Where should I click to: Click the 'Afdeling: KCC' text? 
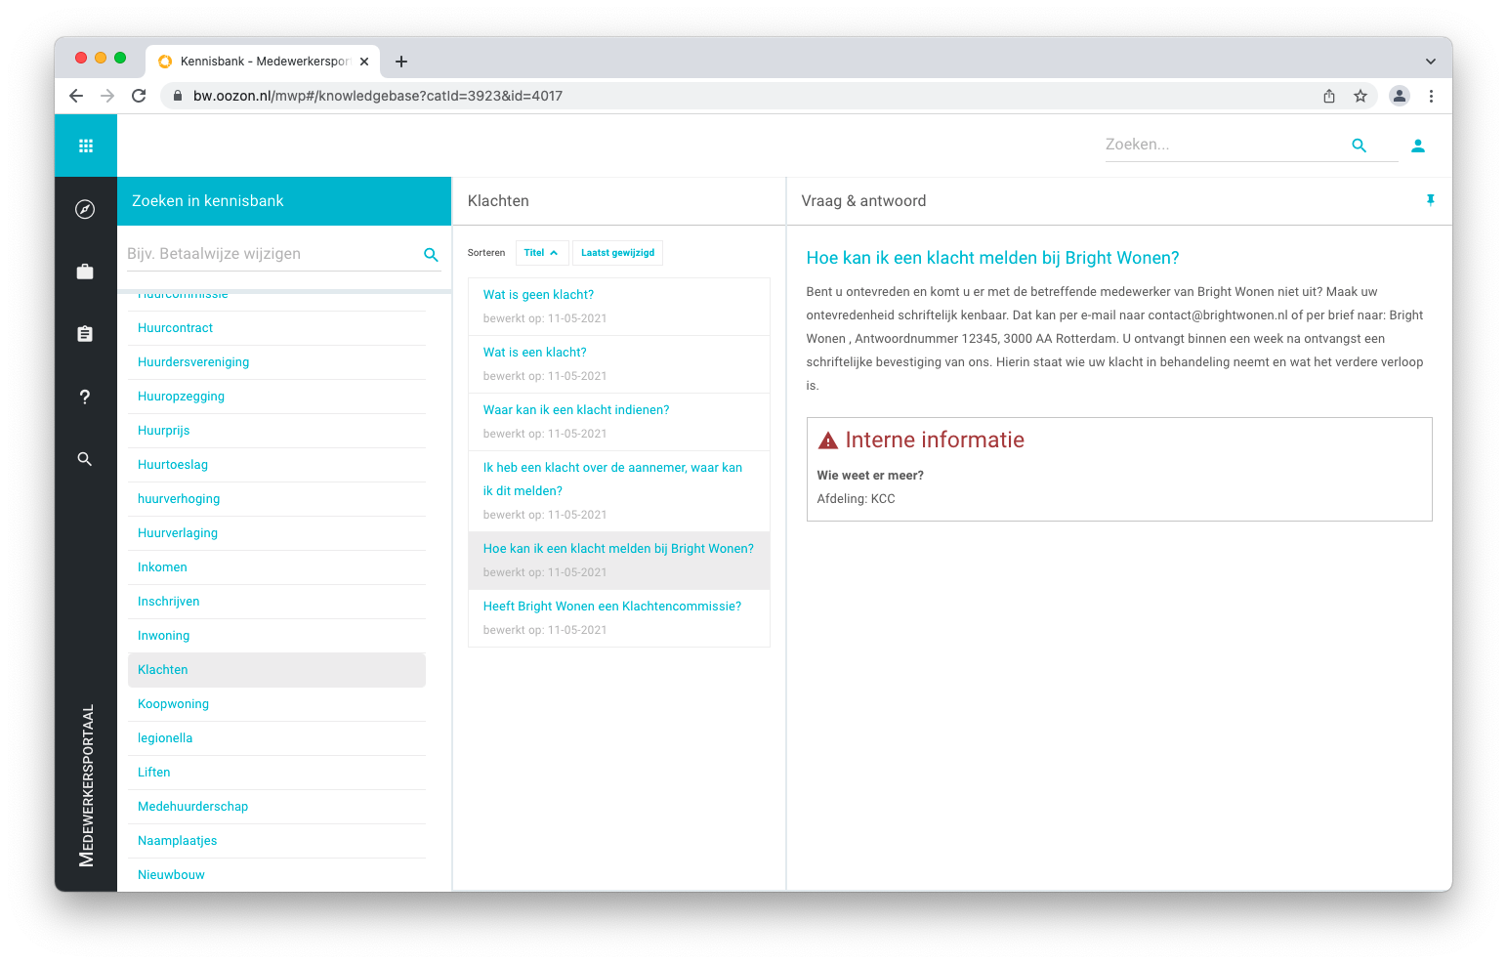pyautogui.click(x=856, y=499)
